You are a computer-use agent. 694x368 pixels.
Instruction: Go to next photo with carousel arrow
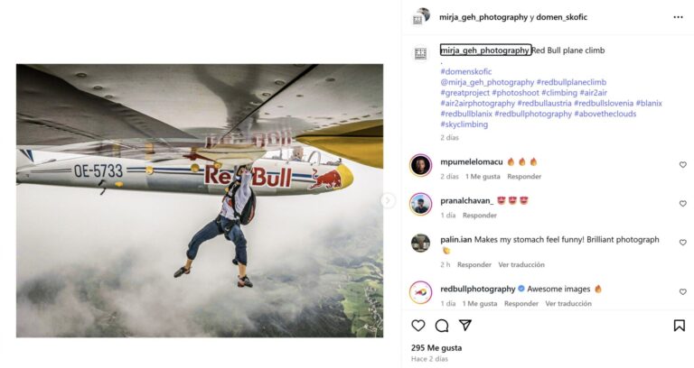point(388,200)
